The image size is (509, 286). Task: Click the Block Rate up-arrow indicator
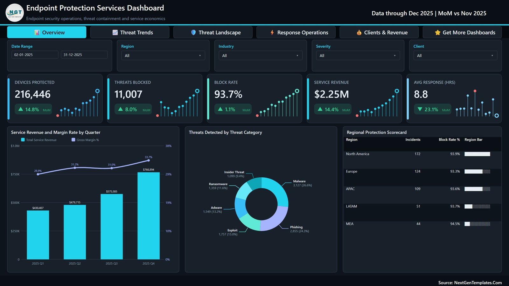[x=220, y=109]
